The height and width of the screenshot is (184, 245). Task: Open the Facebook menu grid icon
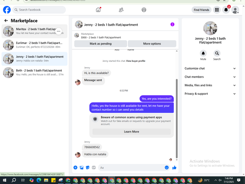click(x=217, y=10)
